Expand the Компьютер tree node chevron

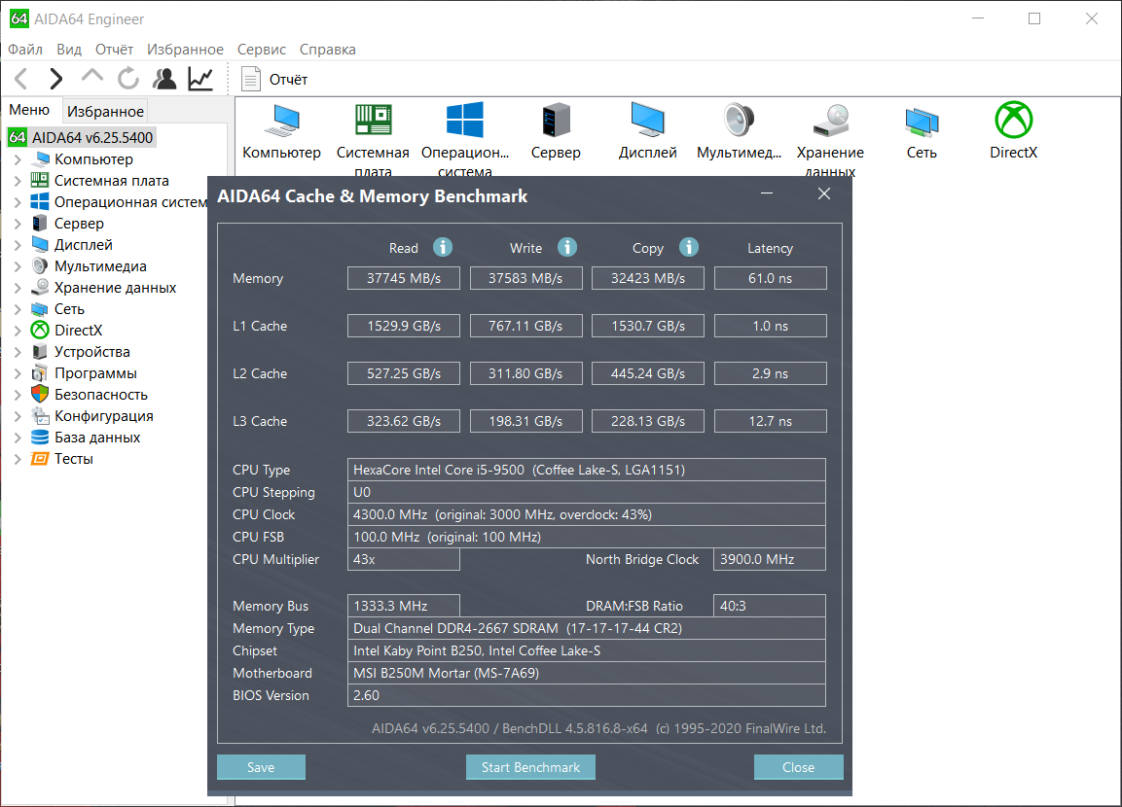pyautogui.click(x=18, y=159)
